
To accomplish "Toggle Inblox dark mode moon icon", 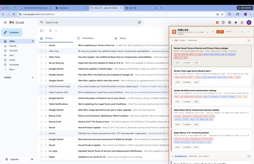I will 242,32.
